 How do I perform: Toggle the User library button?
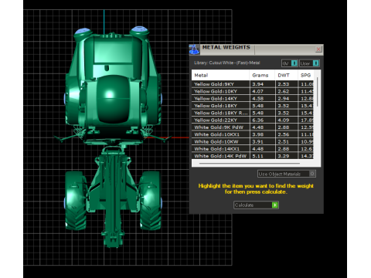click(x=309, y=63)
